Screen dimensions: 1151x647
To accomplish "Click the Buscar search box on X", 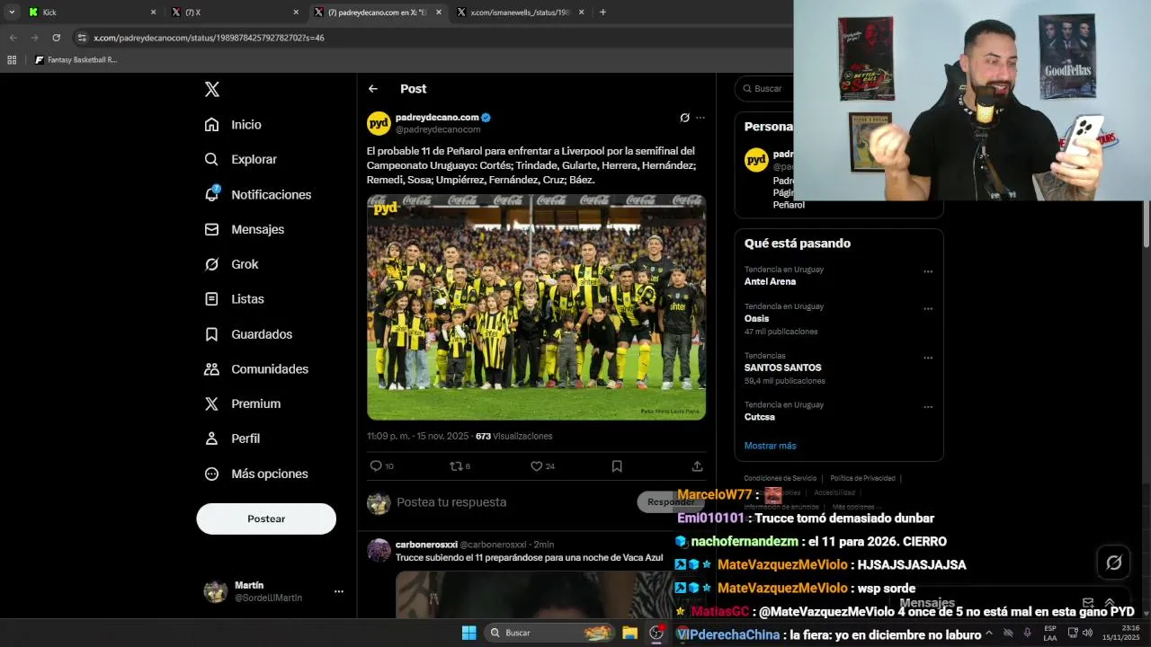I will coord(764,88).
